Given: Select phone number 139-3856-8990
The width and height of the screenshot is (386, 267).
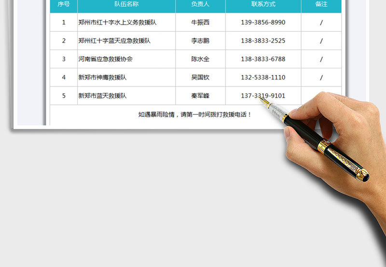Looking at the screenshot, I should coord(263,22).
